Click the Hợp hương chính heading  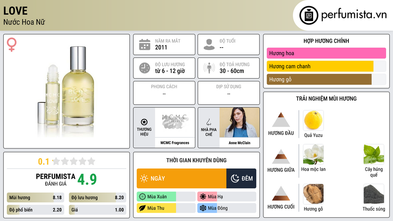[x=326, y=41]
